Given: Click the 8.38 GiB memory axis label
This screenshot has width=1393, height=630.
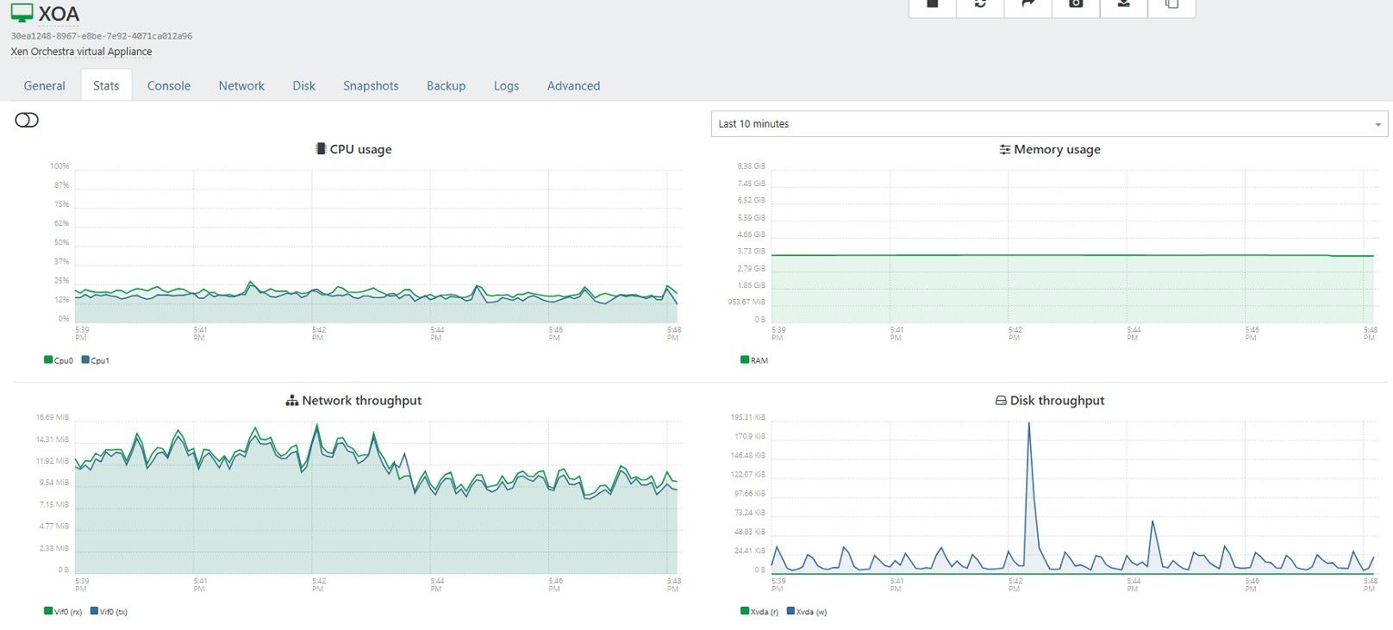Looking at the screenshot, I should tap(751, 166).
